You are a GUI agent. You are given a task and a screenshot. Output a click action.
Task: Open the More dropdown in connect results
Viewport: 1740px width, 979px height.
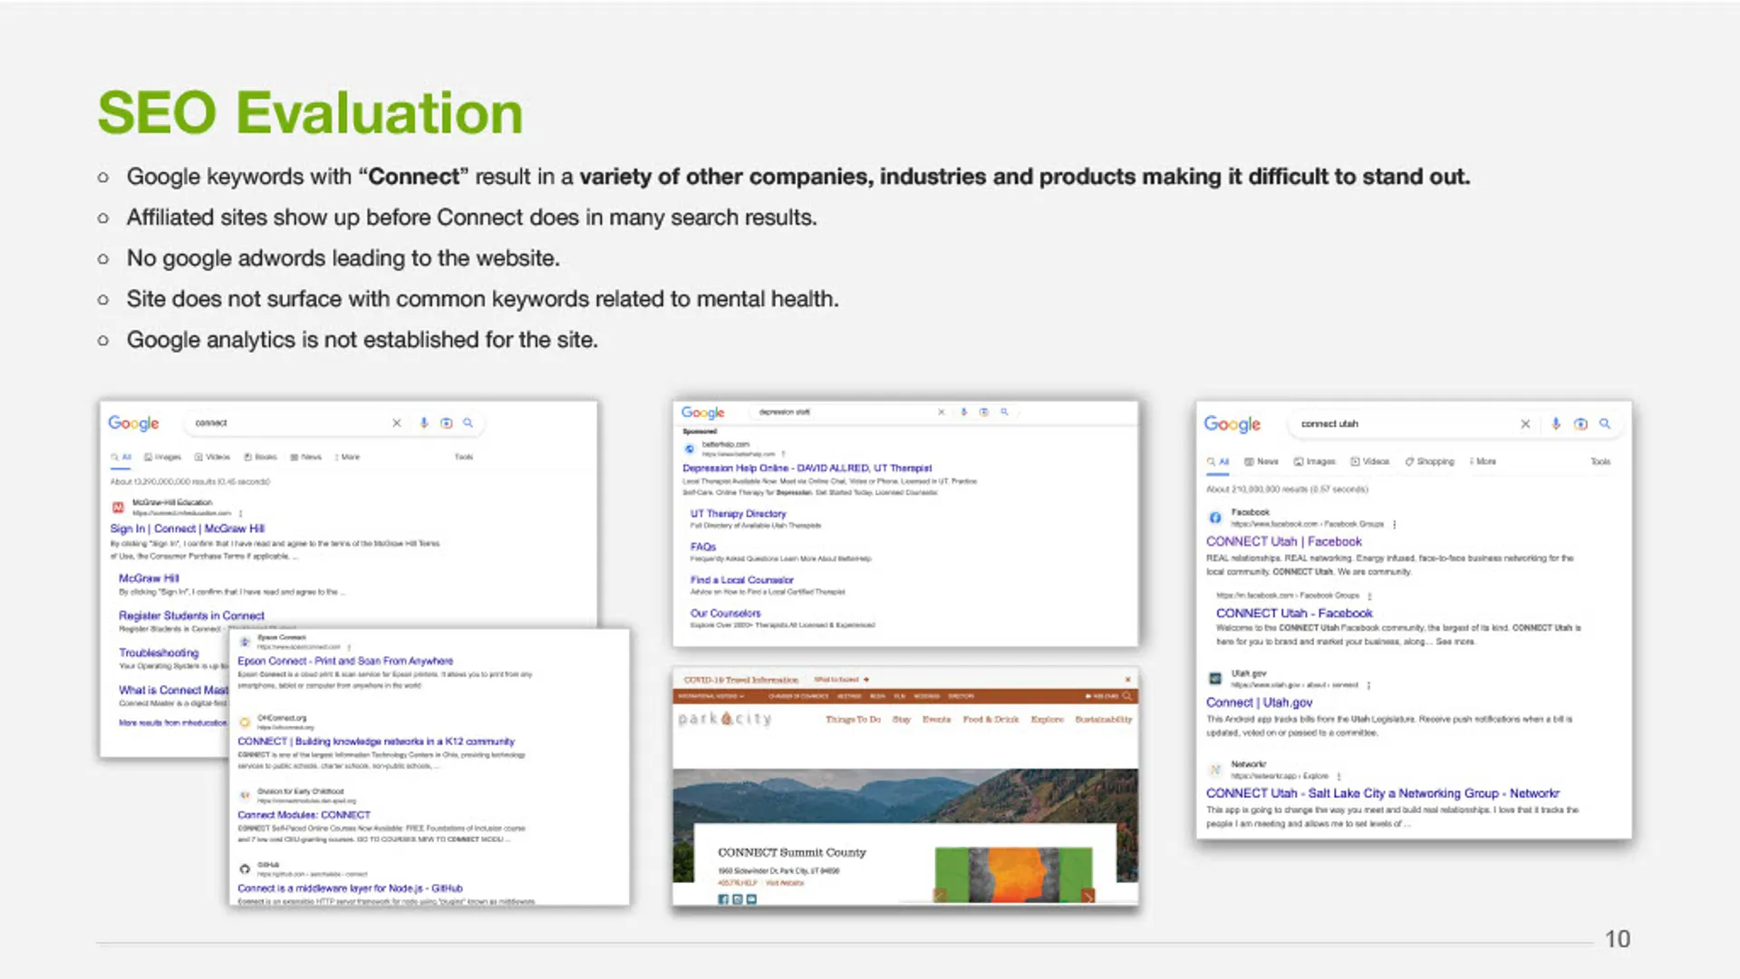(x=346, y=457)
